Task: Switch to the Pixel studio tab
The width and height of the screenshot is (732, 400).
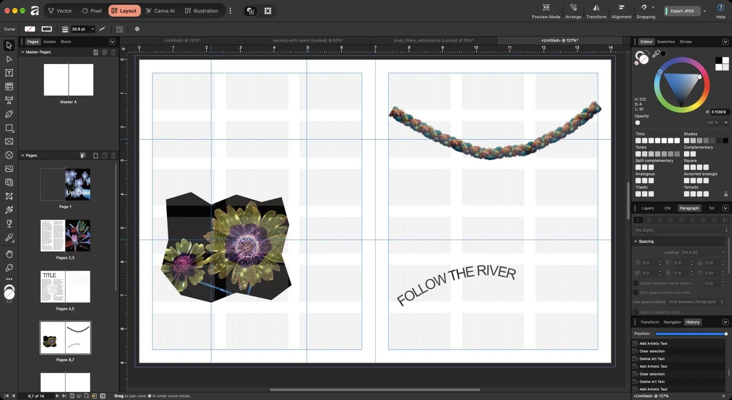Action: (91, 11)
